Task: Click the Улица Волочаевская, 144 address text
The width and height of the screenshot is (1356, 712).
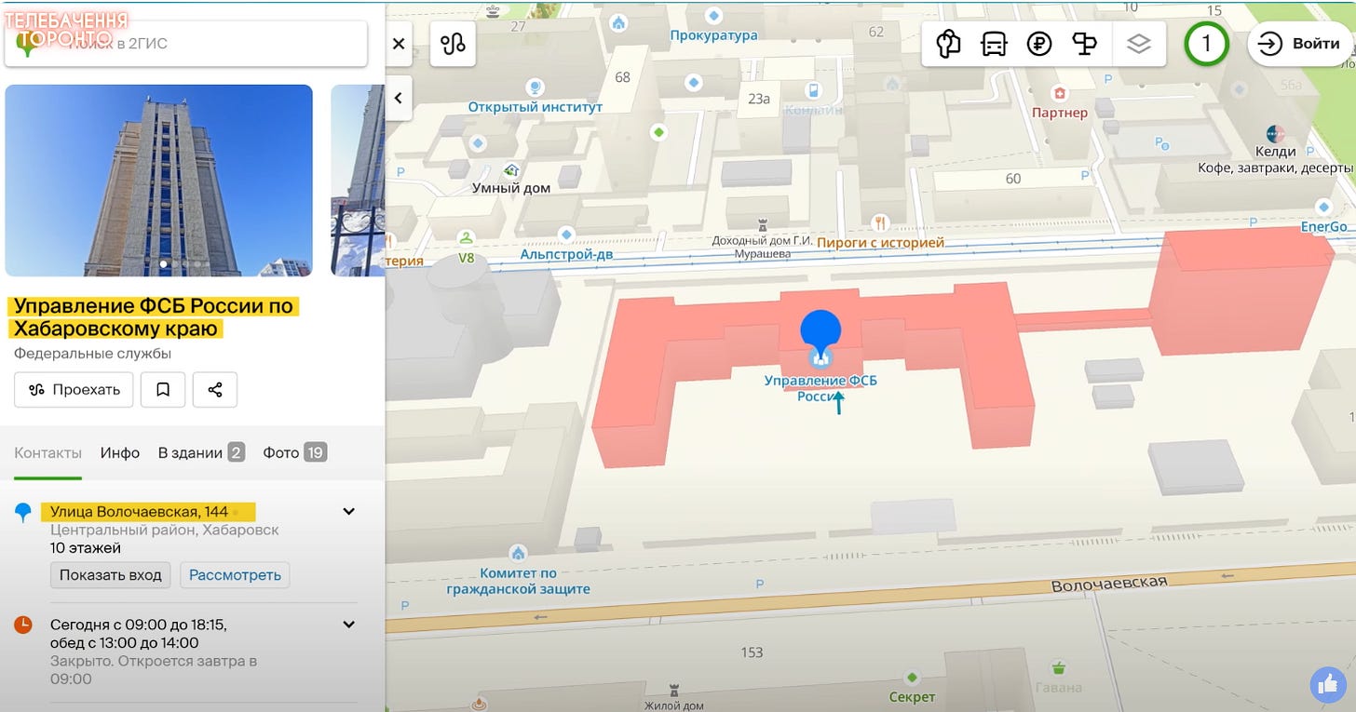Action: coord(139,511)
